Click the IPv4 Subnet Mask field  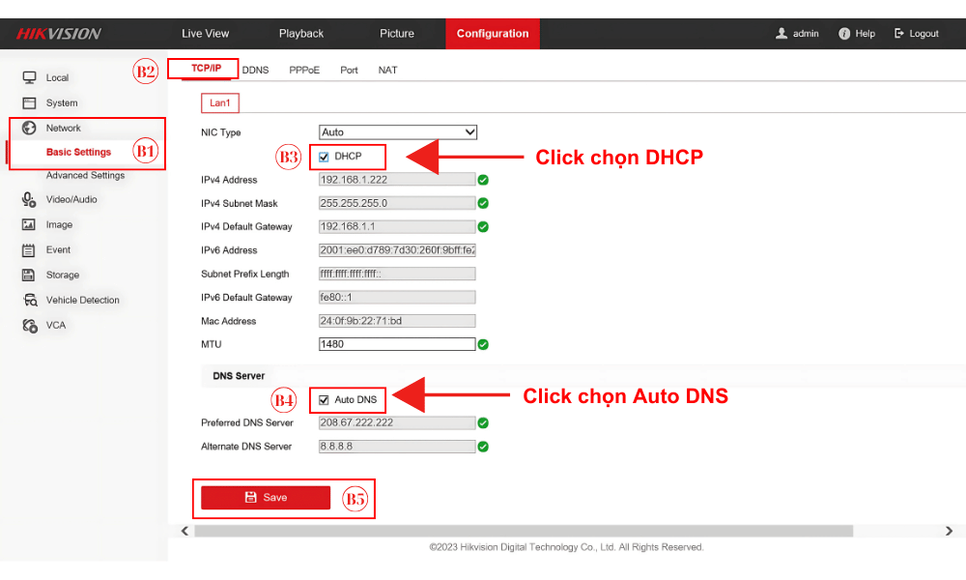[397, 203]
